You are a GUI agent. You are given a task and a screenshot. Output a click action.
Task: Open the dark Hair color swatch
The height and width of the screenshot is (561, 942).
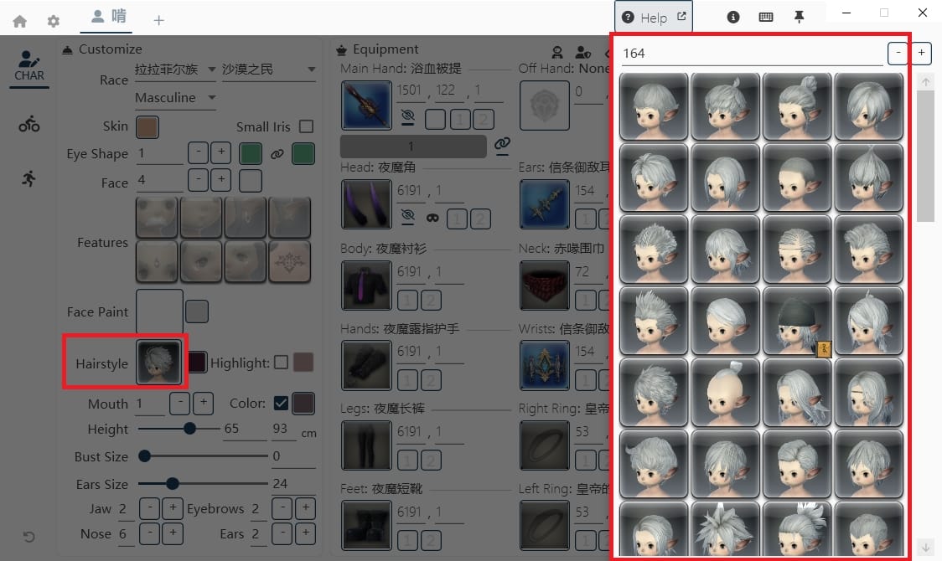pos(197,362)
